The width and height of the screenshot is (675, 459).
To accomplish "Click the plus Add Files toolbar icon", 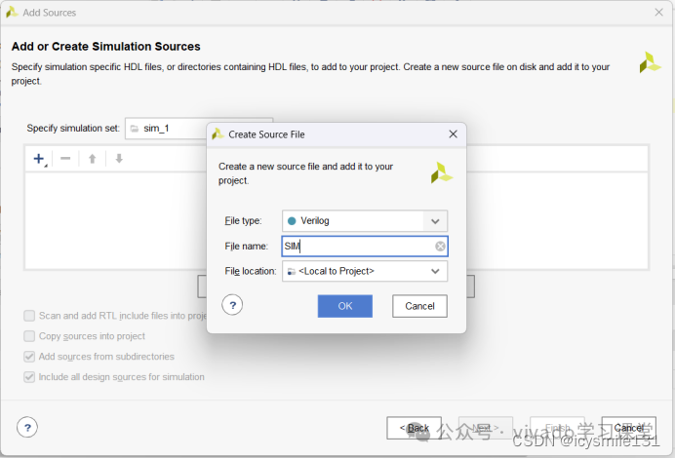I will pyautogui.click(x=39, y=159).
